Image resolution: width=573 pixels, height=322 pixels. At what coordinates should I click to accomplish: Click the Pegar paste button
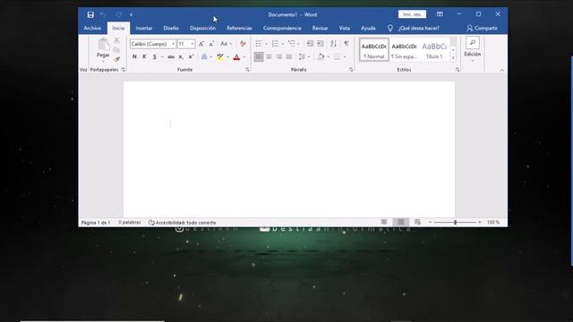[103, 49]
